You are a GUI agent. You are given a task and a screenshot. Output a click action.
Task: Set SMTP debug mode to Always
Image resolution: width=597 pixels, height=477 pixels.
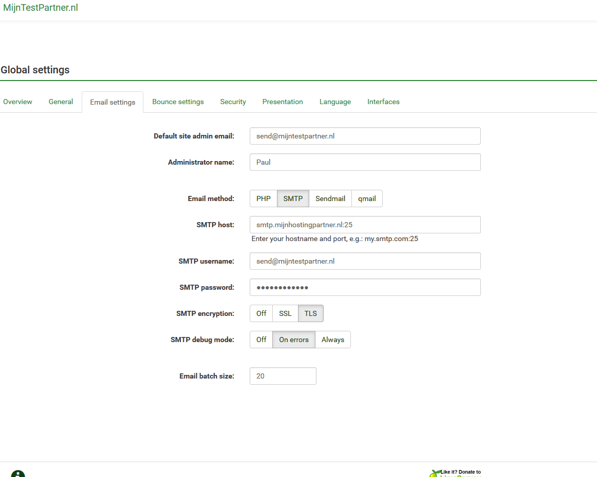[332, 340]
